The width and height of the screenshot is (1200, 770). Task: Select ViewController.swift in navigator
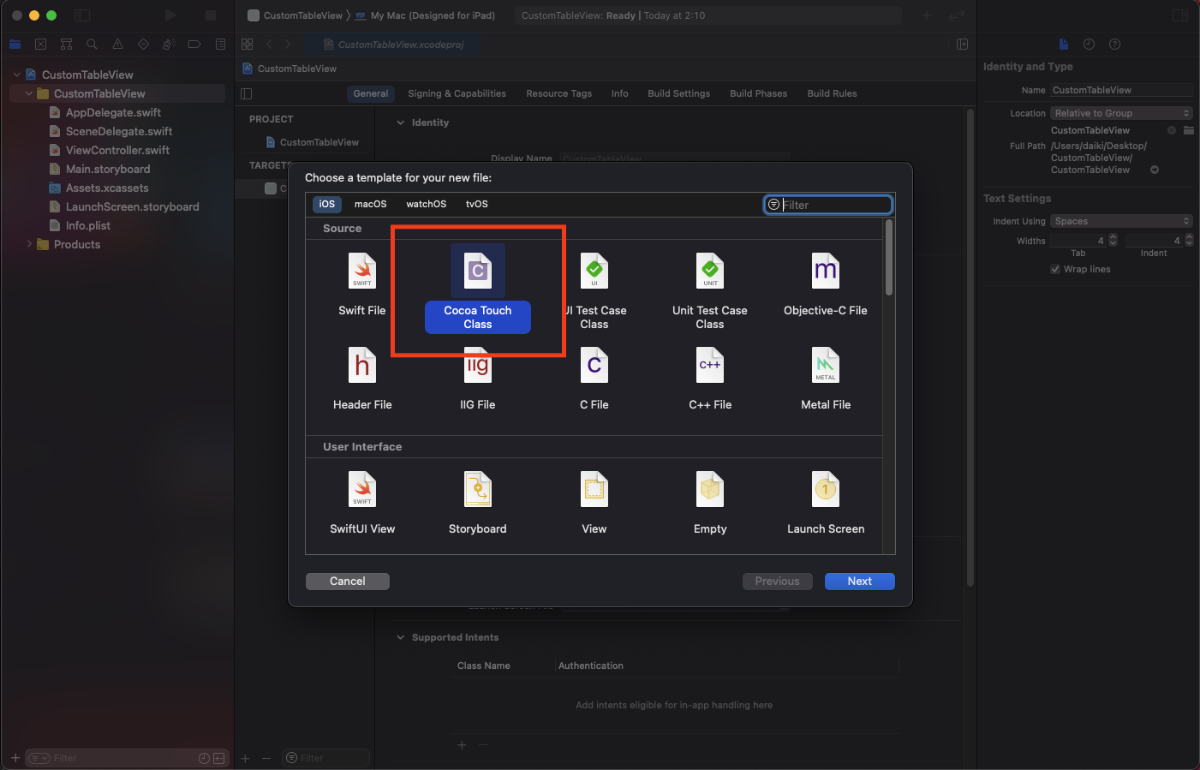point(117,150)
